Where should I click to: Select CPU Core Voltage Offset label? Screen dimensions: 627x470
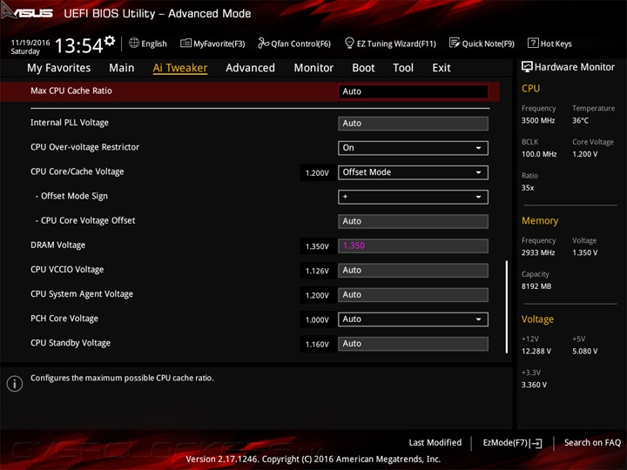point(88,220)
